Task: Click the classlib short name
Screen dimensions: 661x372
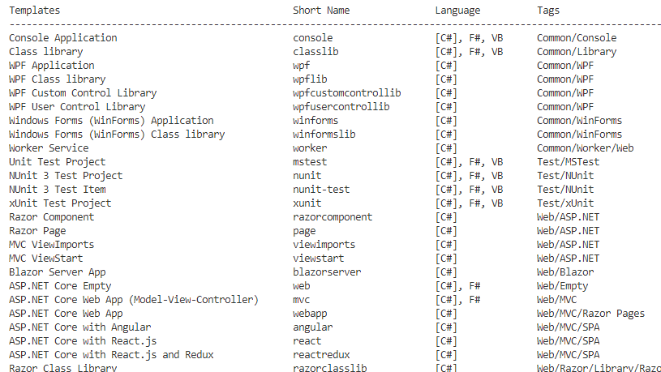Action: pyautogui.click(x=315, y=52)
